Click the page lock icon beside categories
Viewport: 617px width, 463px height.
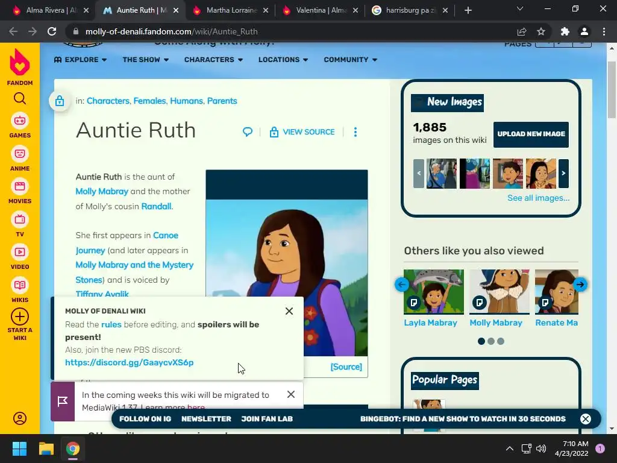(x=60, y=101)
